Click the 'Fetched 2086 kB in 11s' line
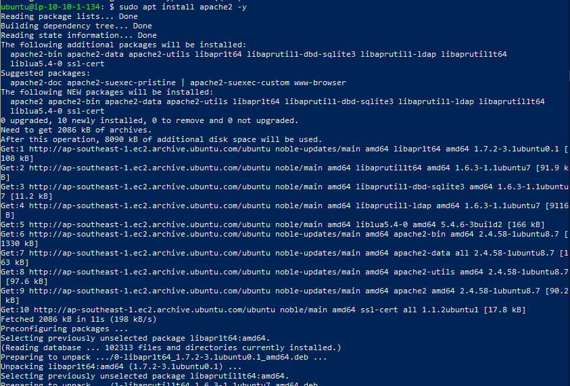The width and height of the screenshot is (570, 386). pyautogui.click(x=78, y=319)
